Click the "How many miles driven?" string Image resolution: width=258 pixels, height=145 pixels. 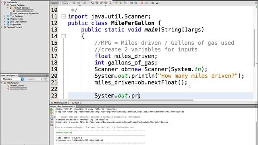[x=198, y=76]
